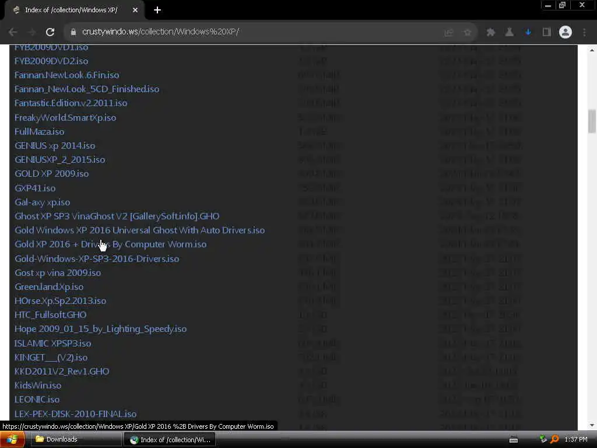This screenshot has width=597, height=448.
Task: Open the Extensions puzzle icon
Action: (x=491, y=33)
